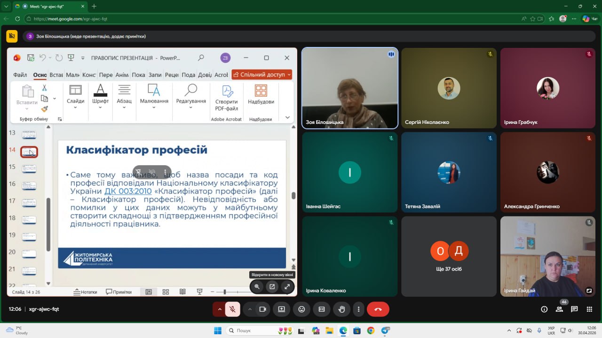
Task: Open the Файл tab in PowerPoint
Action: [x=20, y=75]
